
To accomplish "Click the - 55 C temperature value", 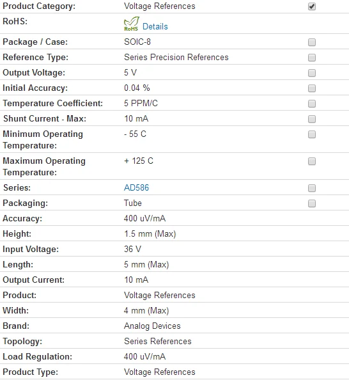I will click(x=135, y=134).
